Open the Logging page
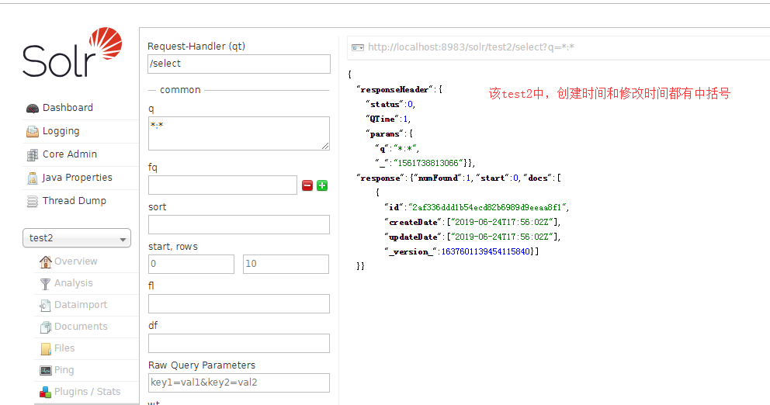This screenshot has height=405, width=770. coord(61,131)
